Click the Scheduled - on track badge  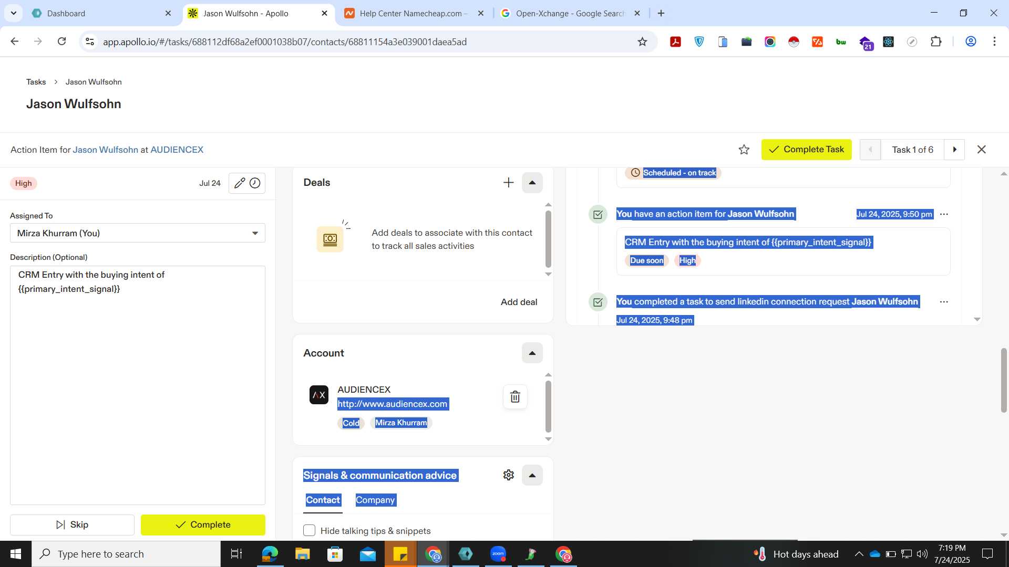point(673,173)
